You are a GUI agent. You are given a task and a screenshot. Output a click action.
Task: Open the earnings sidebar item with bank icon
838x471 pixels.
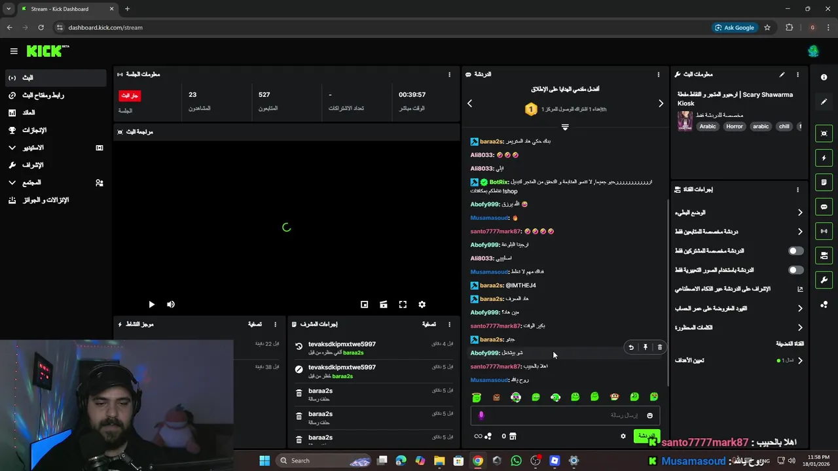(54, 113)
